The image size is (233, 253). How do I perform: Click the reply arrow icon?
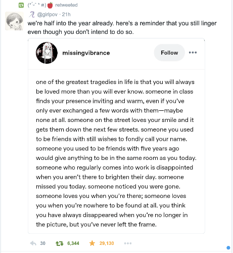tap(33, 243)
